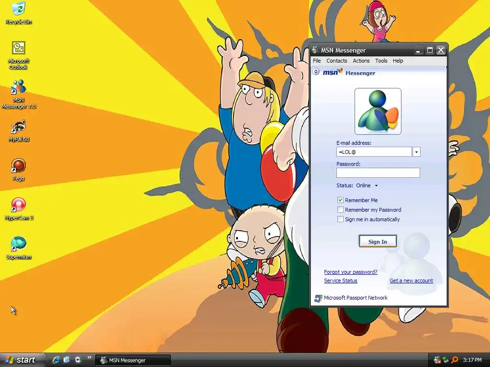Collapse the round arrow button beside msn logo
The width and height of the screenshot is (490, 367).
[316, 72]
